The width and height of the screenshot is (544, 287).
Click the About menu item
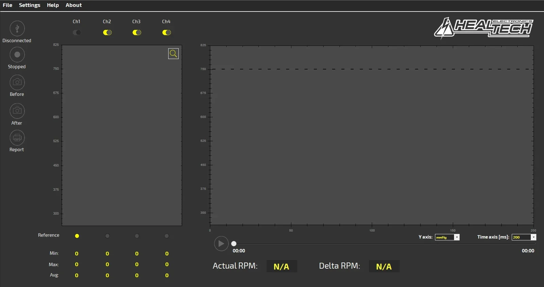pos(73,5)
